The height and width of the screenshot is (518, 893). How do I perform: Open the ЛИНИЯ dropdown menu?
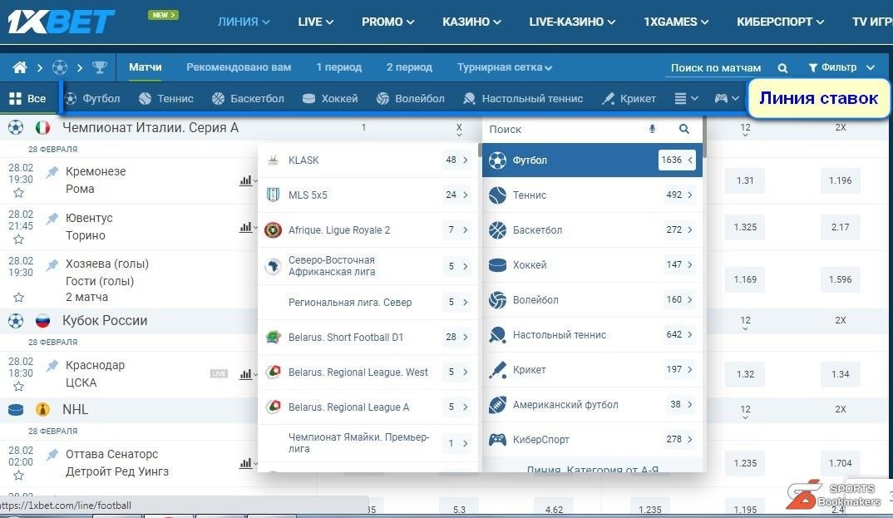[244, 22]
